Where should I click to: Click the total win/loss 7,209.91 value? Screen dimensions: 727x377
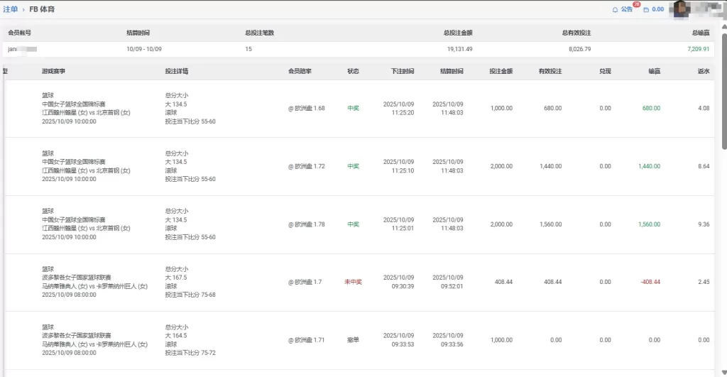click(698, 49)
